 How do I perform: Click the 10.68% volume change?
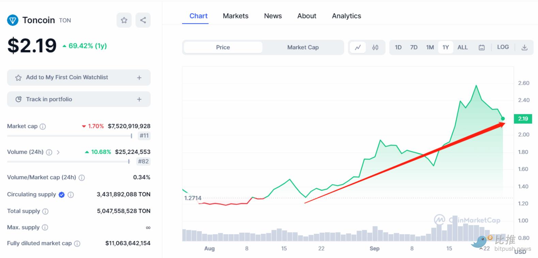(98, 152)
